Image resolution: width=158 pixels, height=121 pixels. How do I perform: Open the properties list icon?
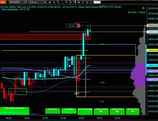click(91, 2)
